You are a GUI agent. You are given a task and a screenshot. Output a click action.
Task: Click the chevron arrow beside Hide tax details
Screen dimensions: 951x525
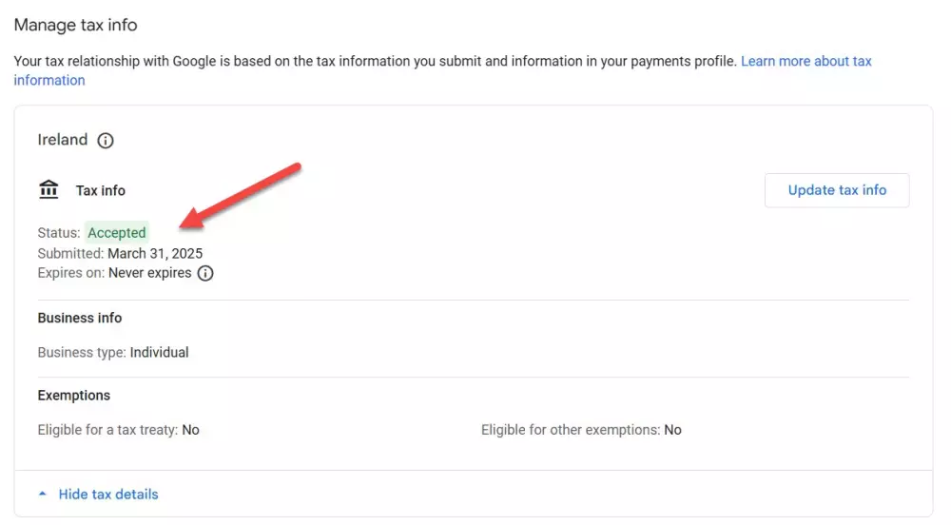click(42, 495)
